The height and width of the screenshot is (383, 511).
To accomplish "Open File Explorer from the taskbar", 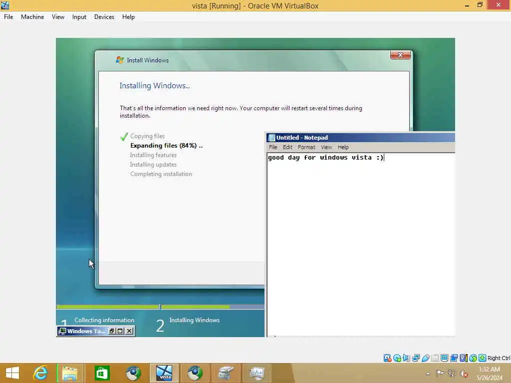I will (x=70, y=373).
